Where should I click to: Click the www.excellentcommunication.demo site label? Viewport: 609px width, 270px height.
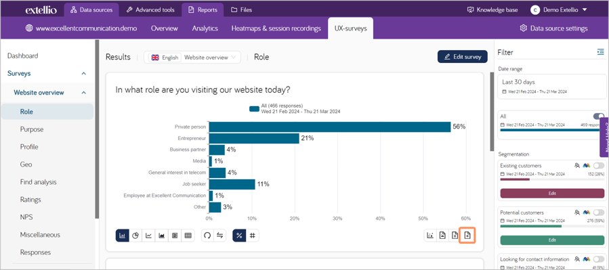coord(86,28)
